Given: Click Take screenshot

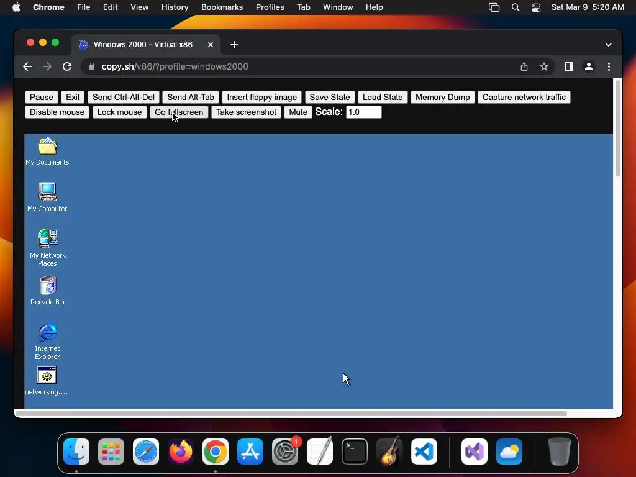Looking at the screenshot, I should pyautogui.click(x=246, y=112).
